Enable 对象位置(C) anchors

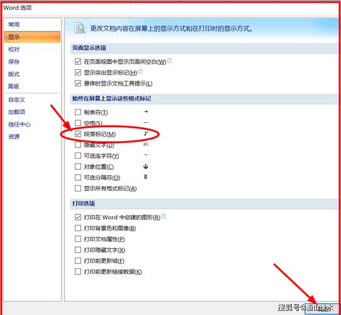[78, 166]
